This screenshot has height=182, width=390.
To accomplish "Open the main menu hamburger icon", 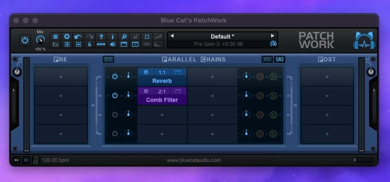I will click(x=55, y=37).
